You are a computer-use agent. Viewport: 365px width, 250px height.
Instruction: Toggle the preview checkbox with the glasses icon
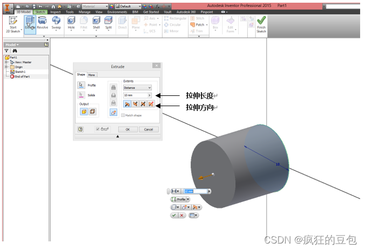click(98, 129)
